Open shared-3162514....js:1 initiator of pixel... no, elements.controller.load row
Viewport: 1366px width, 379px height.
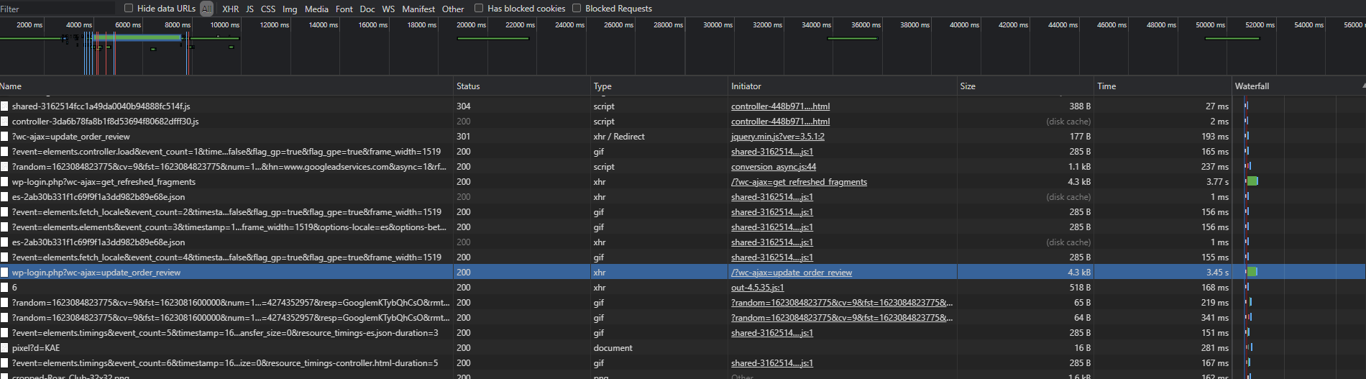(772, 152)
